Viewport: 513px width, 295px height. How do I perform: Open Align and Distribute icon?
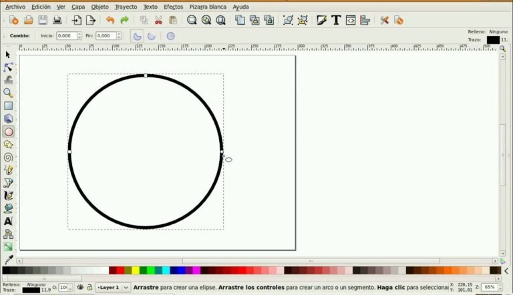coord(365,20)
